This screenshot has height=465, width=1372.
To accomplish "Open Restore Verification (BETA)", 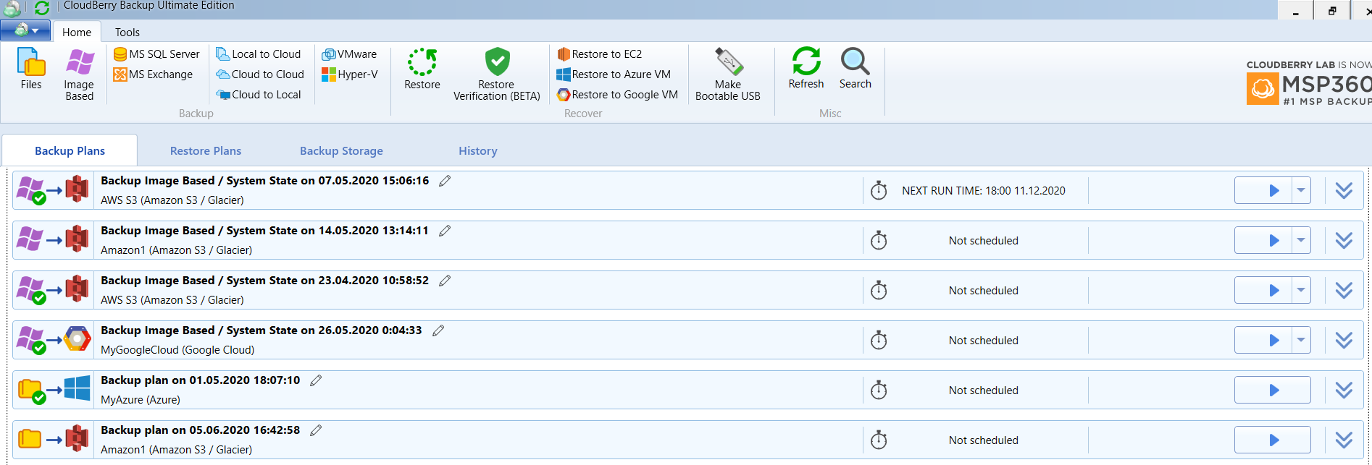I will pos(497,74).
